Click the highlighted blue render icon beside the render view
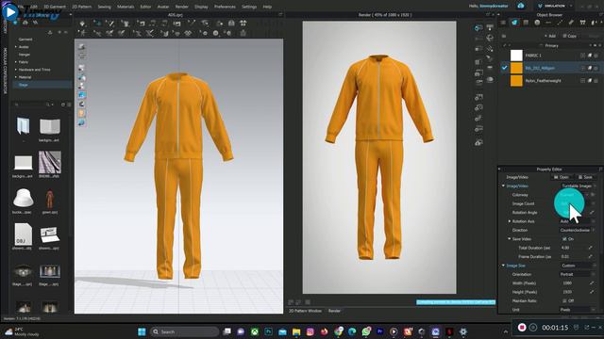Screen dimensions: 604x339 pyautogui.click(x=478, y=27)
